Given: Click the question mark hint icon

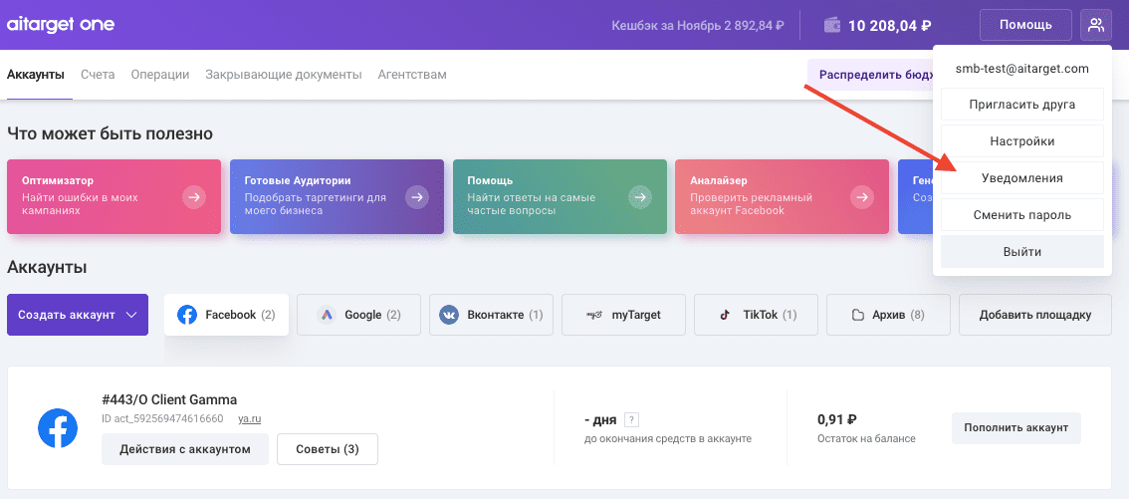Looking at the screenshot, I should pyautogui.click(x=632, y=419).
